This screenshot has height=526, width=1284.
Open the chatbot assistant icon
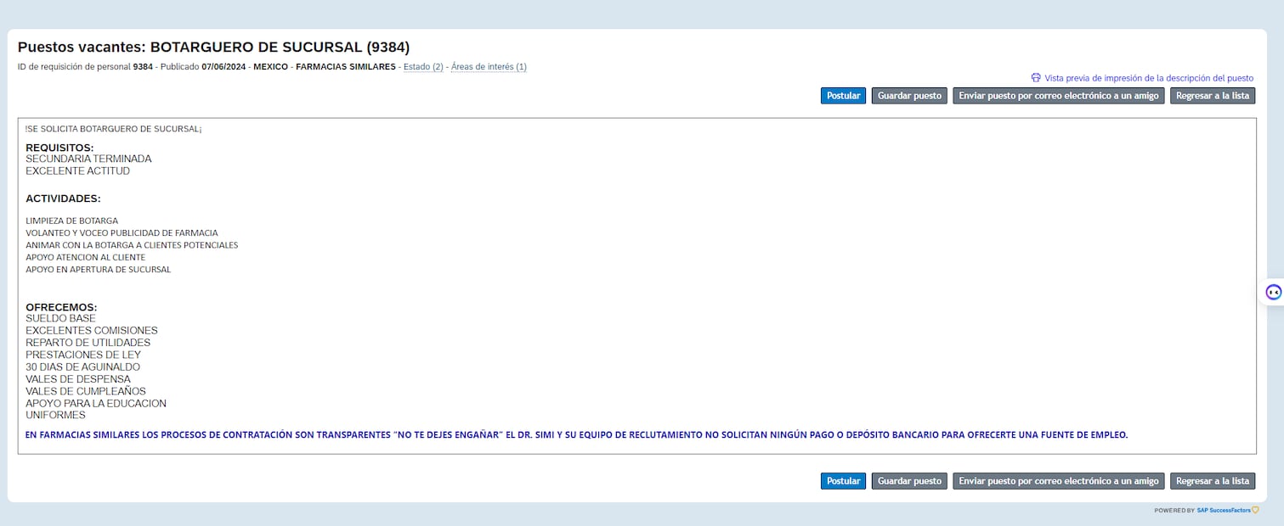tap(1273, 292)
